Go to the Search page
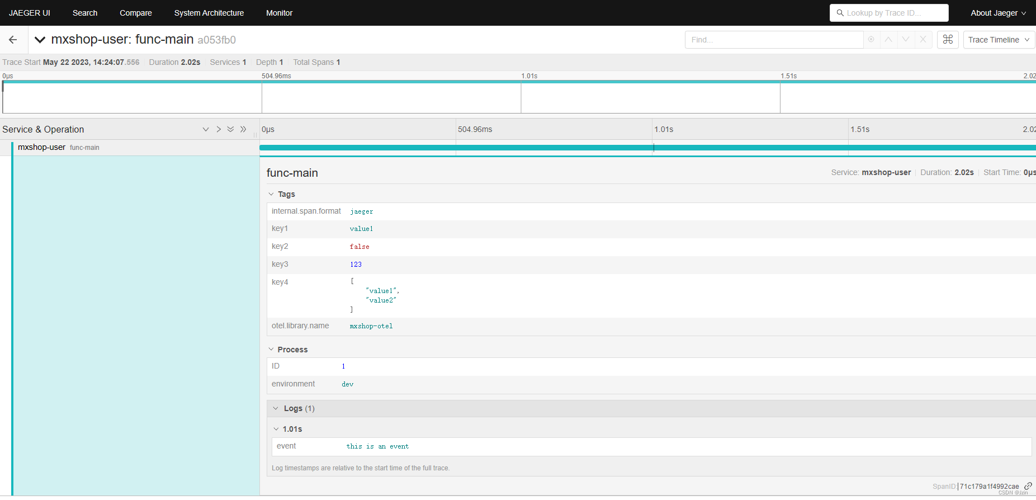Viewport: 1036px width, 500px height. (x=85, y=13)
